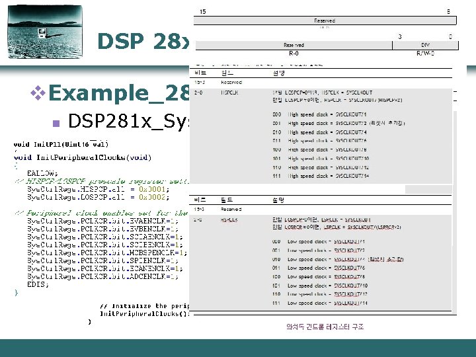Click the '15~3 Reserved' row in the lower table
The width and height of the screenshot is (476, 357).
pos(321,210)
